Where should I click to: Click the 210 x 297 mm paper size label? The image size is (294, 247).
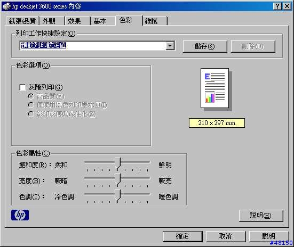tap(217, 123)
